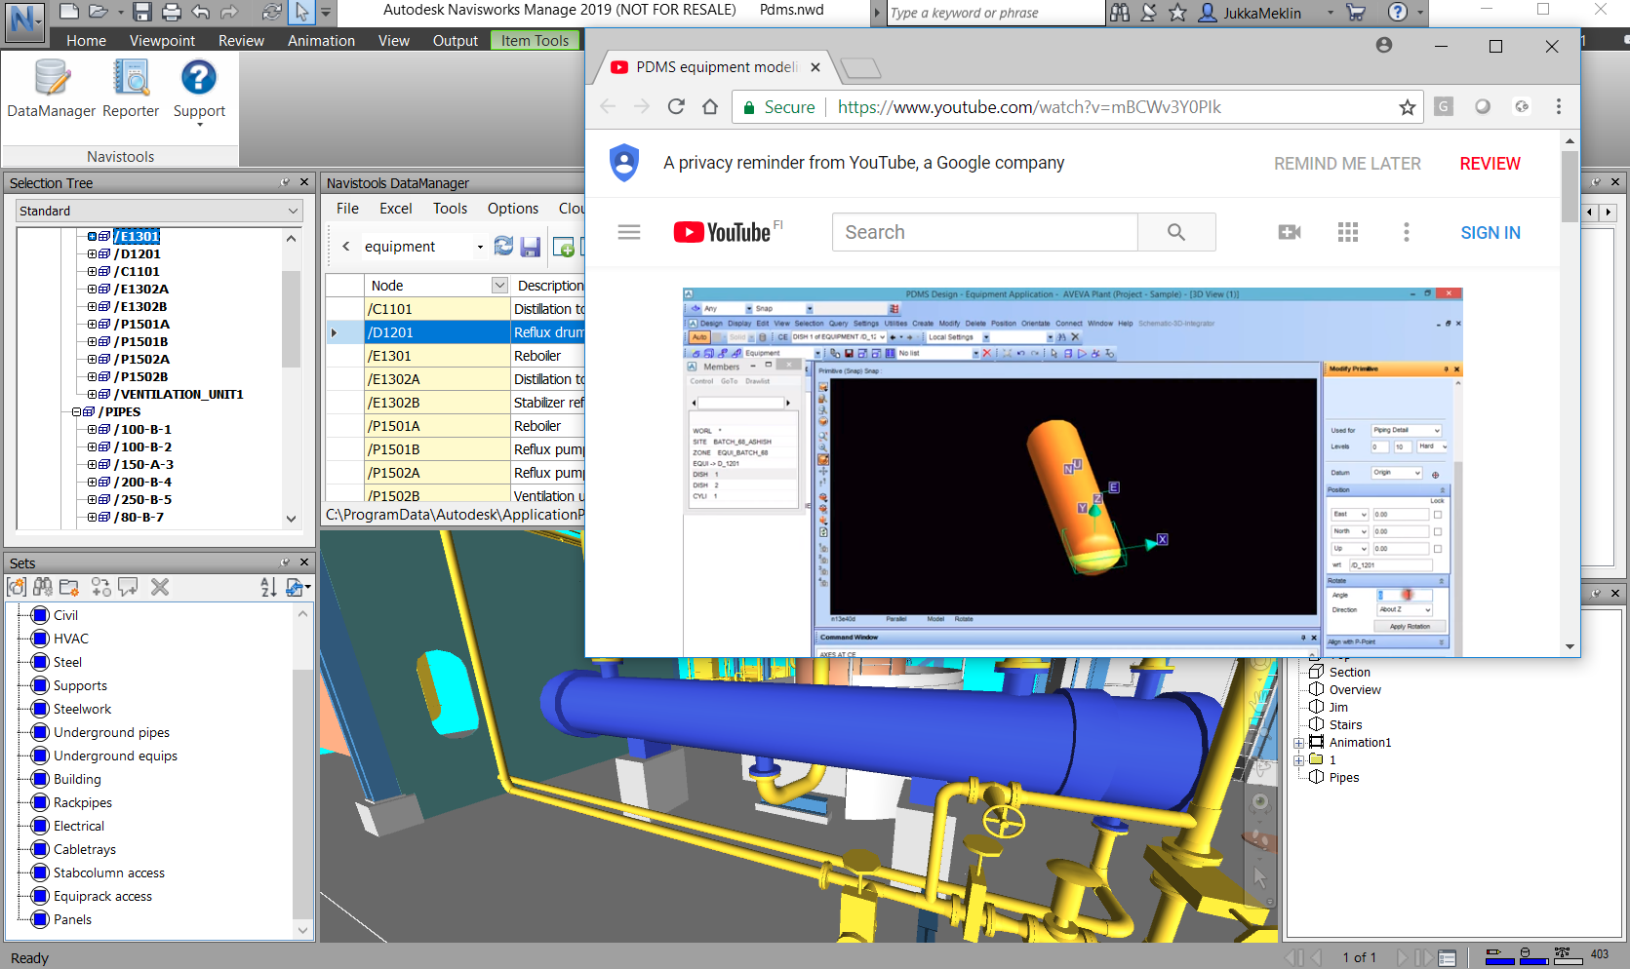The height and width of the screenshot is (969, 1630).
Task: Launch the Reporter tool in the ribbon
Action: click(131, 89)
